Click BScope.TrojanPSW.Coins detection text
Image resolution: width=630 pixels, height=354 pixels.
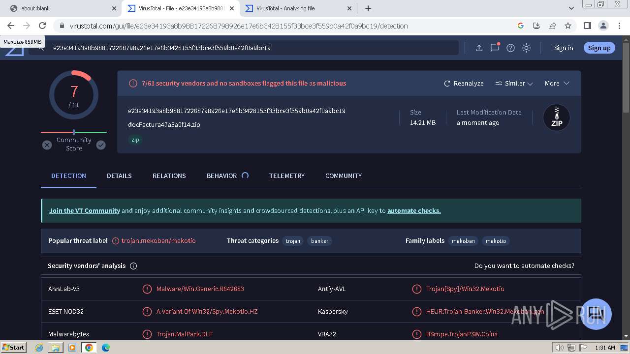[462, 334]
